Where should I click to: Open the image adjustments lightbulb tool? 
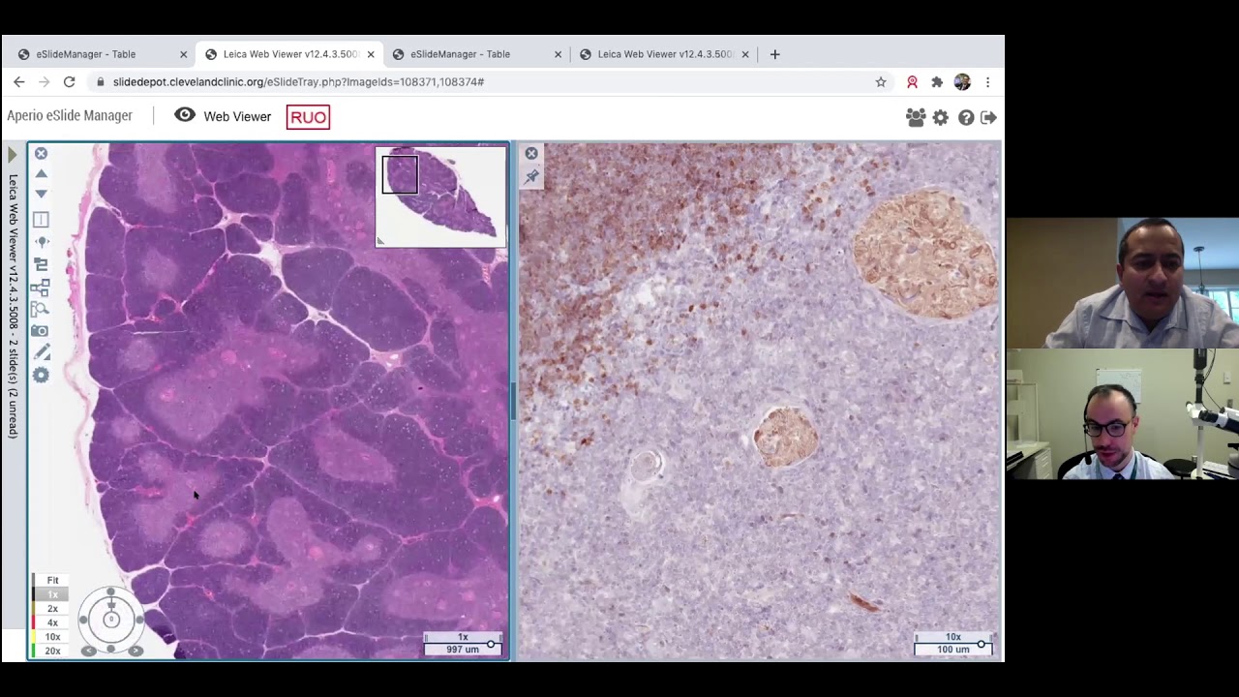coord(41,242)
